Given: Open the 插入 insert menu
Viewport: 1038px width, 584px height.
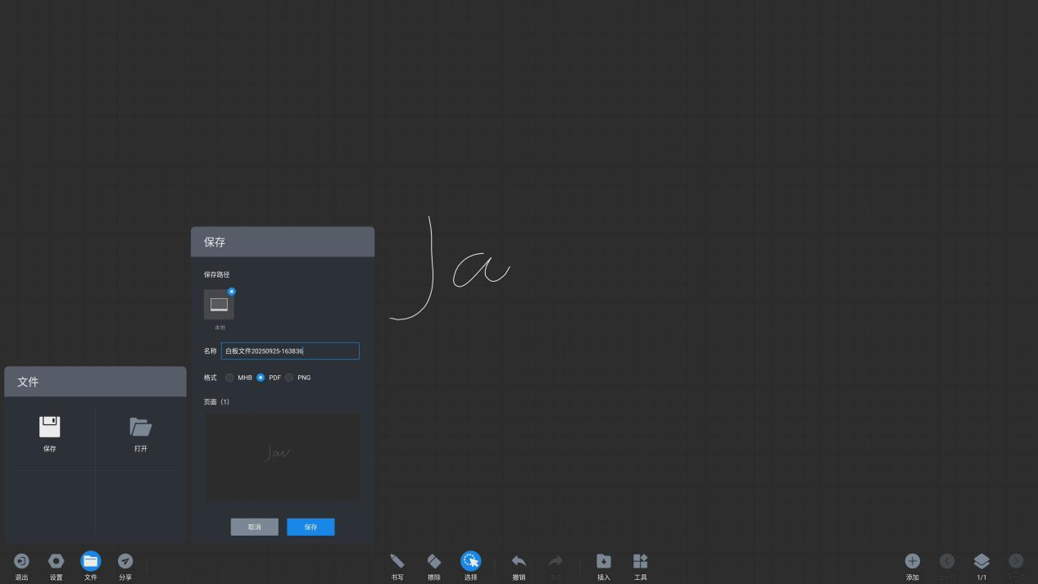Looking at the screenshot, I should pyautogui.click(x=604, y=562).
